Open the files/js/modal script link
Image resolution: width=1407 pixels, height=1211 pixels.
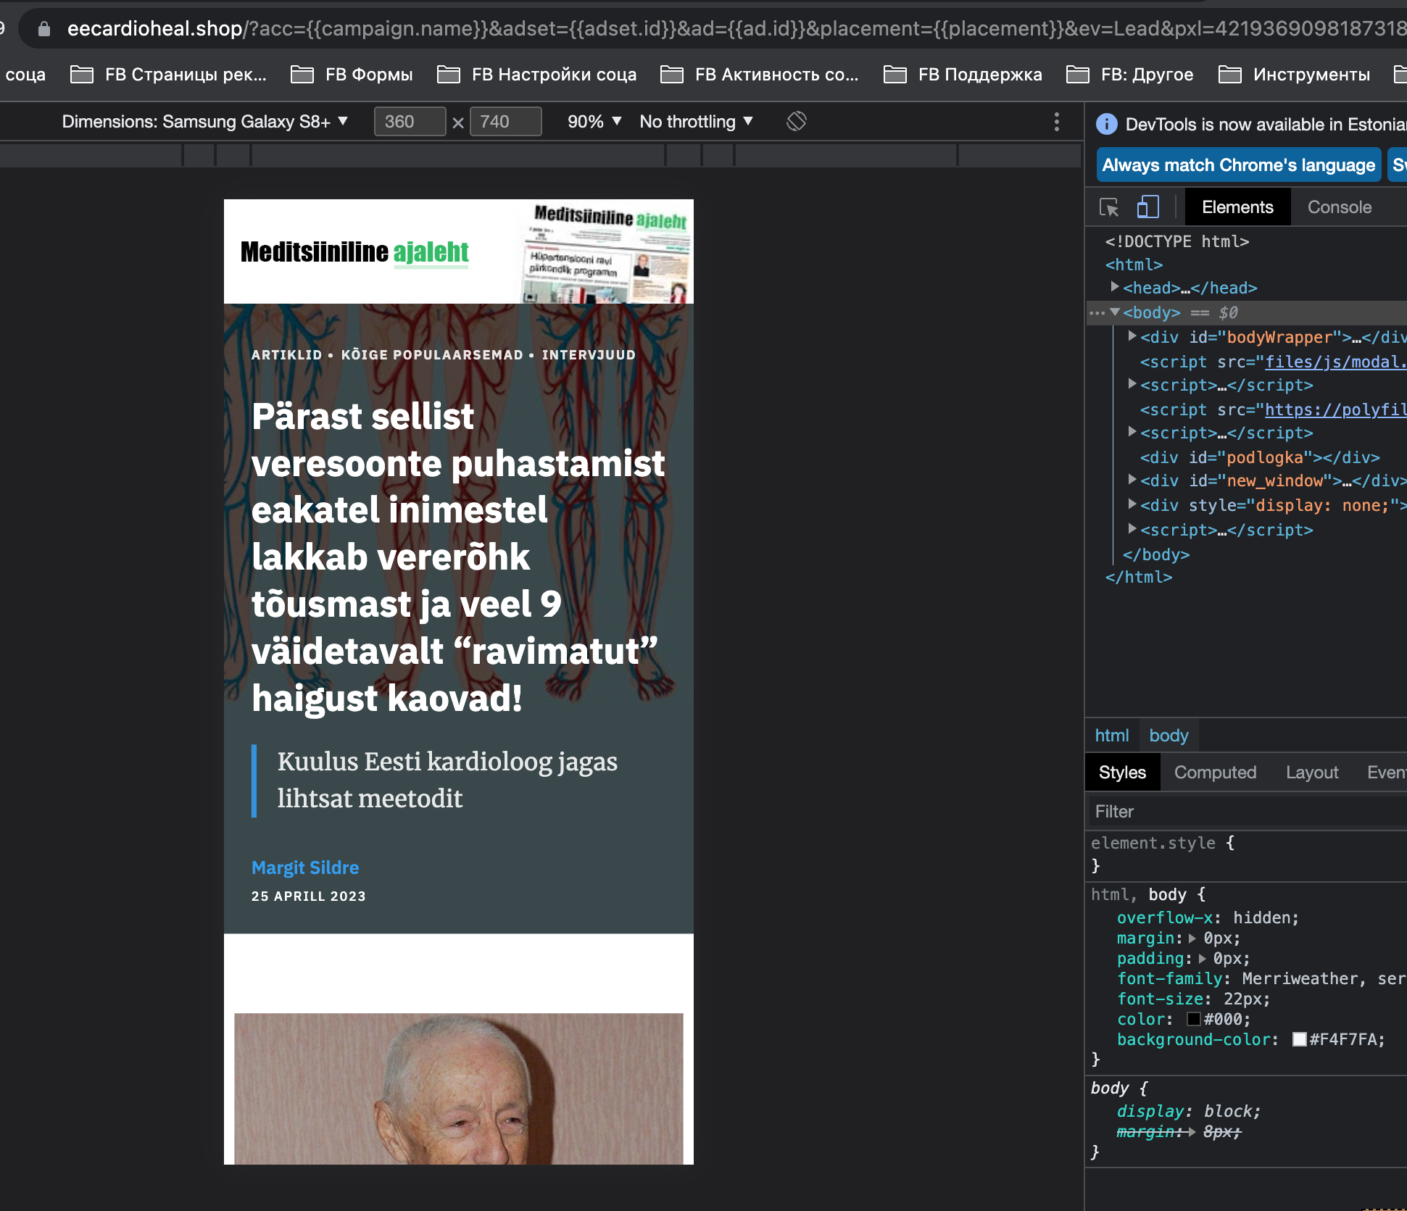click(x=1335, y=362)
